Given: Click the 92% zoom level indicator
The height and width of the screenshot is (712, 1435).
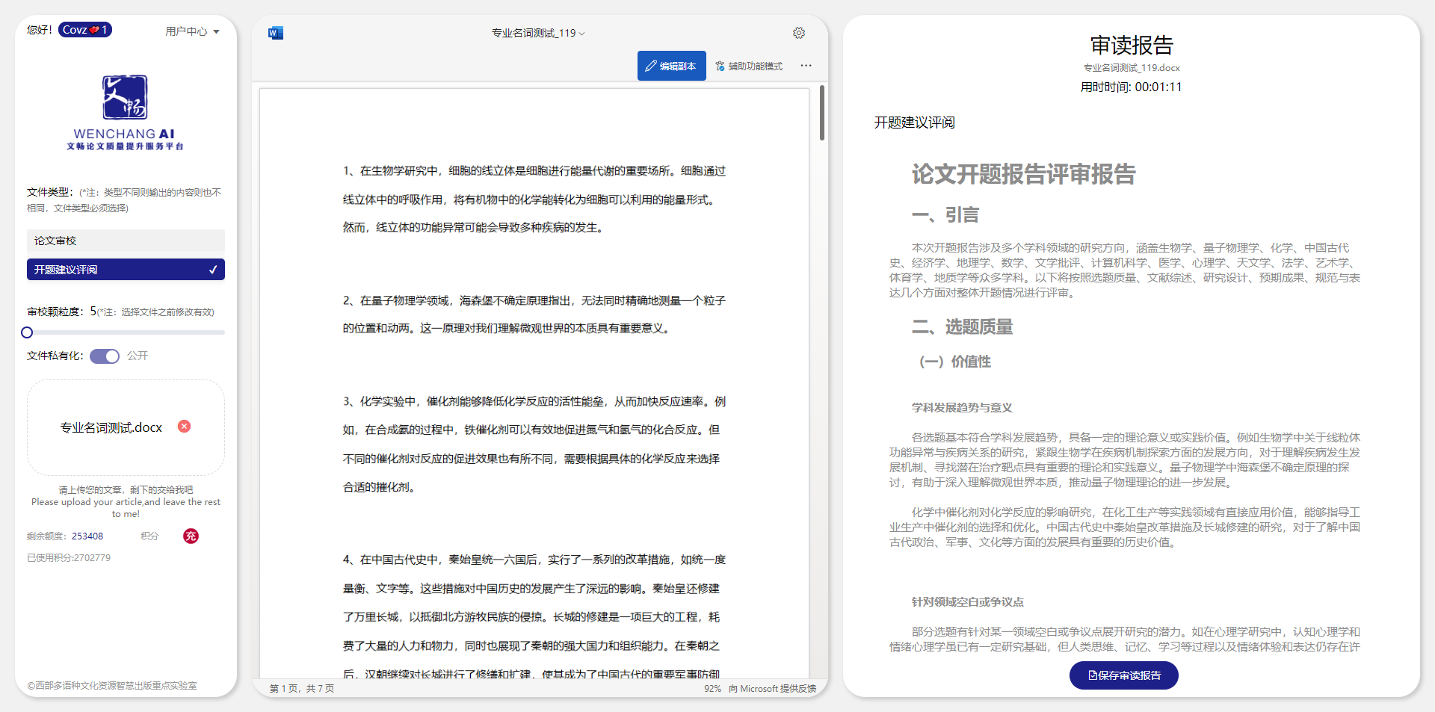Looking at the screenshot, I should (712, 689).
